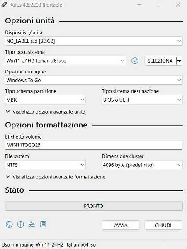Open the Dimensione cluster dropdown
The width and height of the screenshot is (187, 249).
click(142, 165)
